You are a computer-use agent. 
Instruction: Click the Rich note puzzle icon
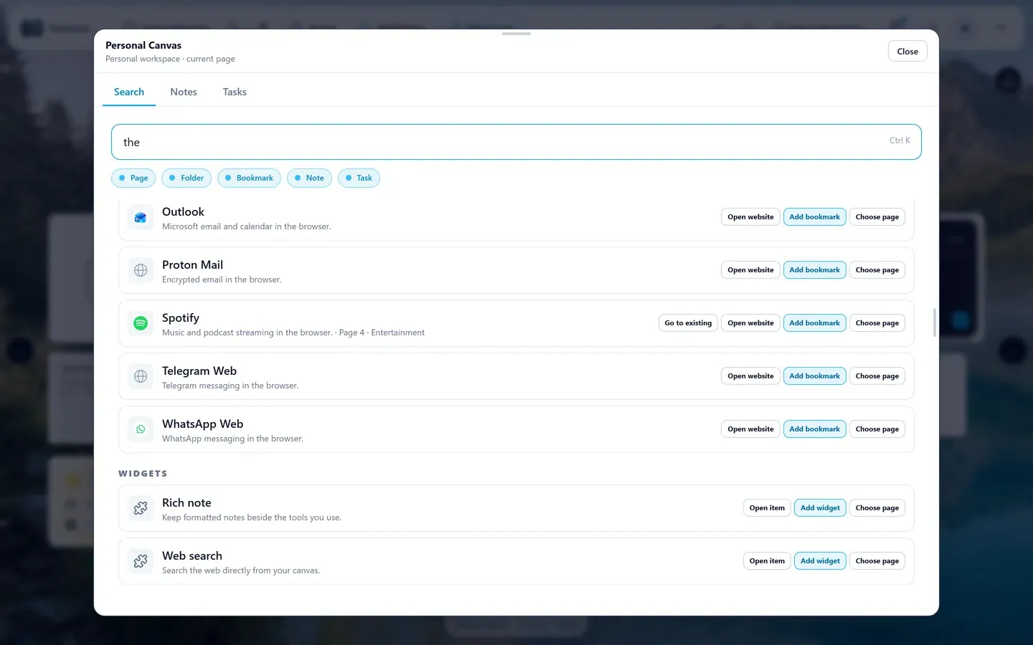[x=141, y=508]
